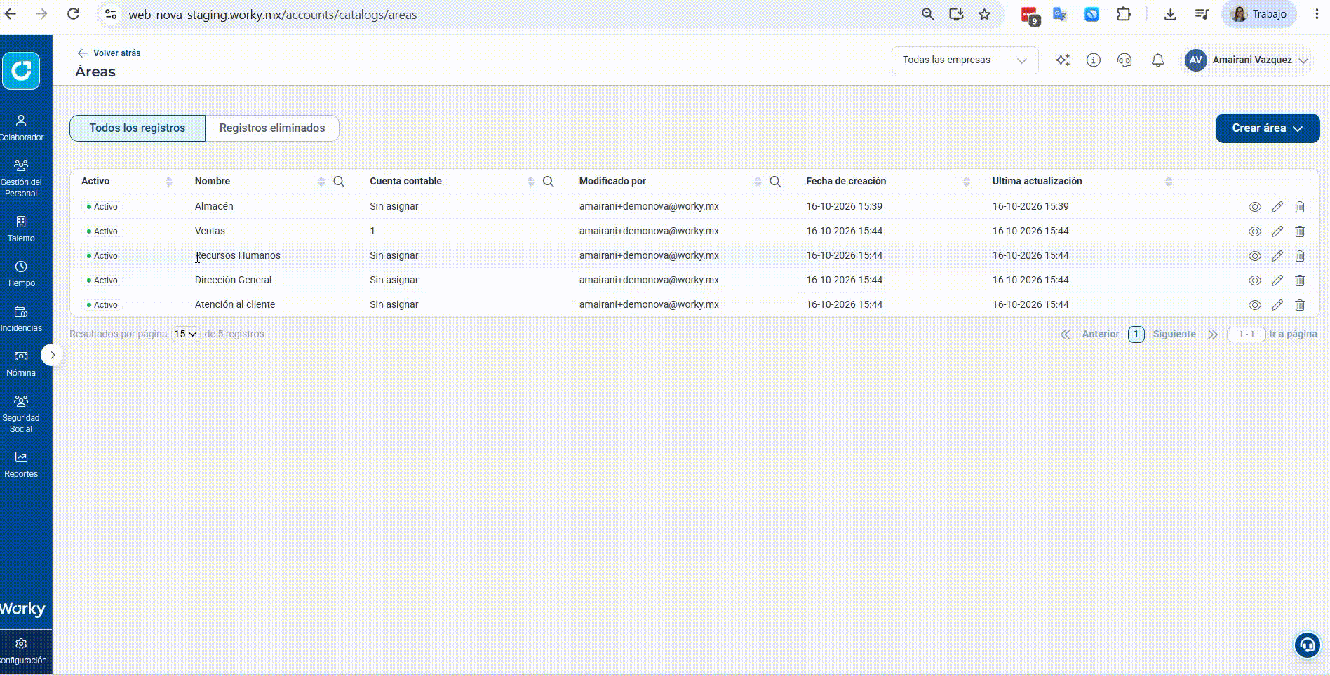Screen dimensions: 1330x676
Task: Sort by Fecha de creación arrows
Action: (x=967, y=182)
